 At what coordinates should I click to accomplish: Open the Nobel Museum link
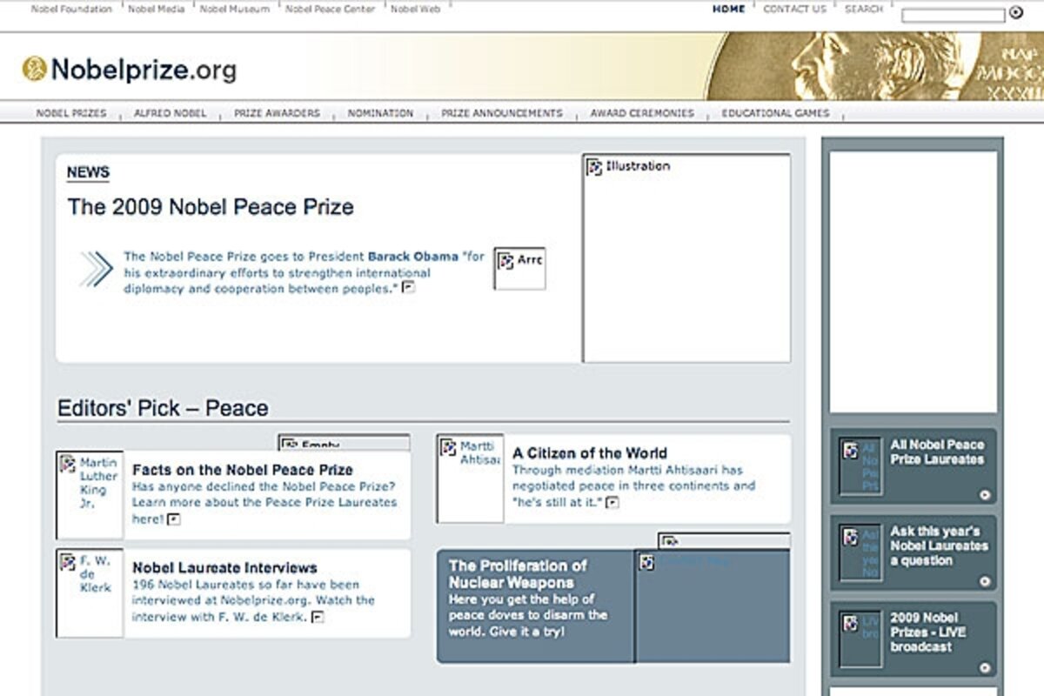pyautogui.click(x=235, y=9)
